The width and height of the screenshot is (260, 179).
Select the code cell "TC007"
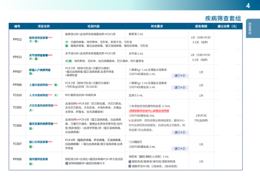pos(17,144)
